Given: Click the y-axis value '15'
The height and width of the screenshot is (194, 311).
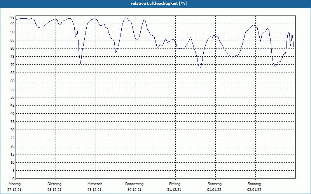Looking at the screenshot, I should point(12,154).
